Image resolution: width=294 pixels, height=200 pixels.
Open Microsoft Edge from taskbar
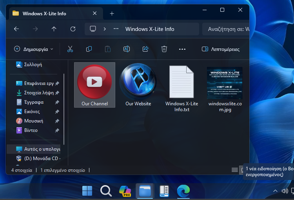click(183, 191)
